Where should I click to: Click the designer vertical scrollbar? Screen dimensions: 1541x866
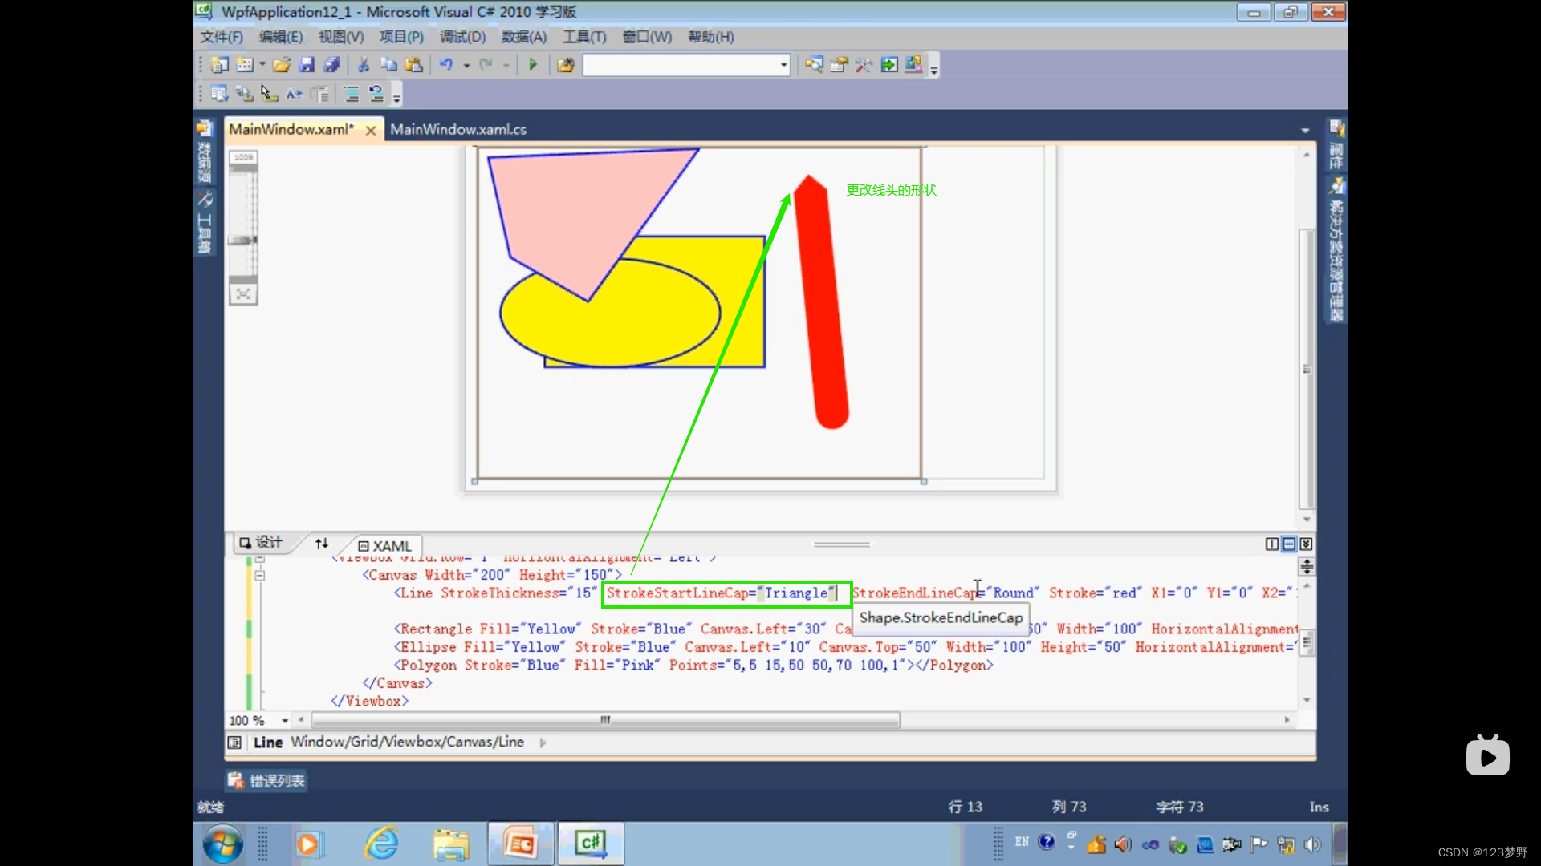click(1307, 369)
